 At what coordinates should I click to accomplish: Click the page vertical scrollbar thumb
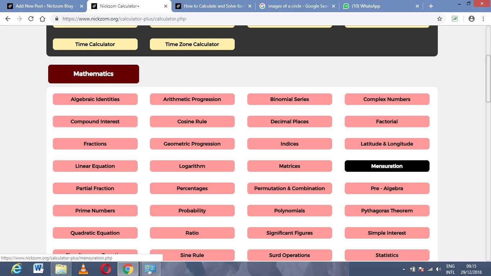(488, 78)
